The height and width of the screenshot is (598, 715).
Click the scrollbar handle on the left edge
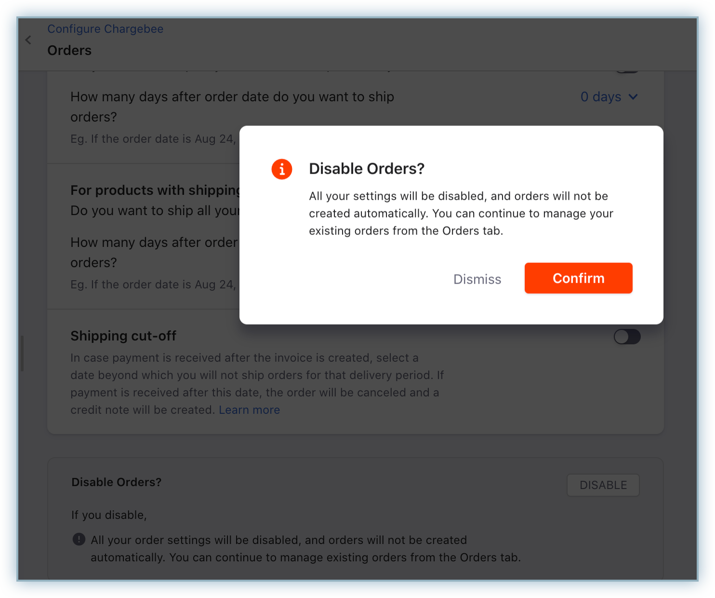[x=22, y=353]
